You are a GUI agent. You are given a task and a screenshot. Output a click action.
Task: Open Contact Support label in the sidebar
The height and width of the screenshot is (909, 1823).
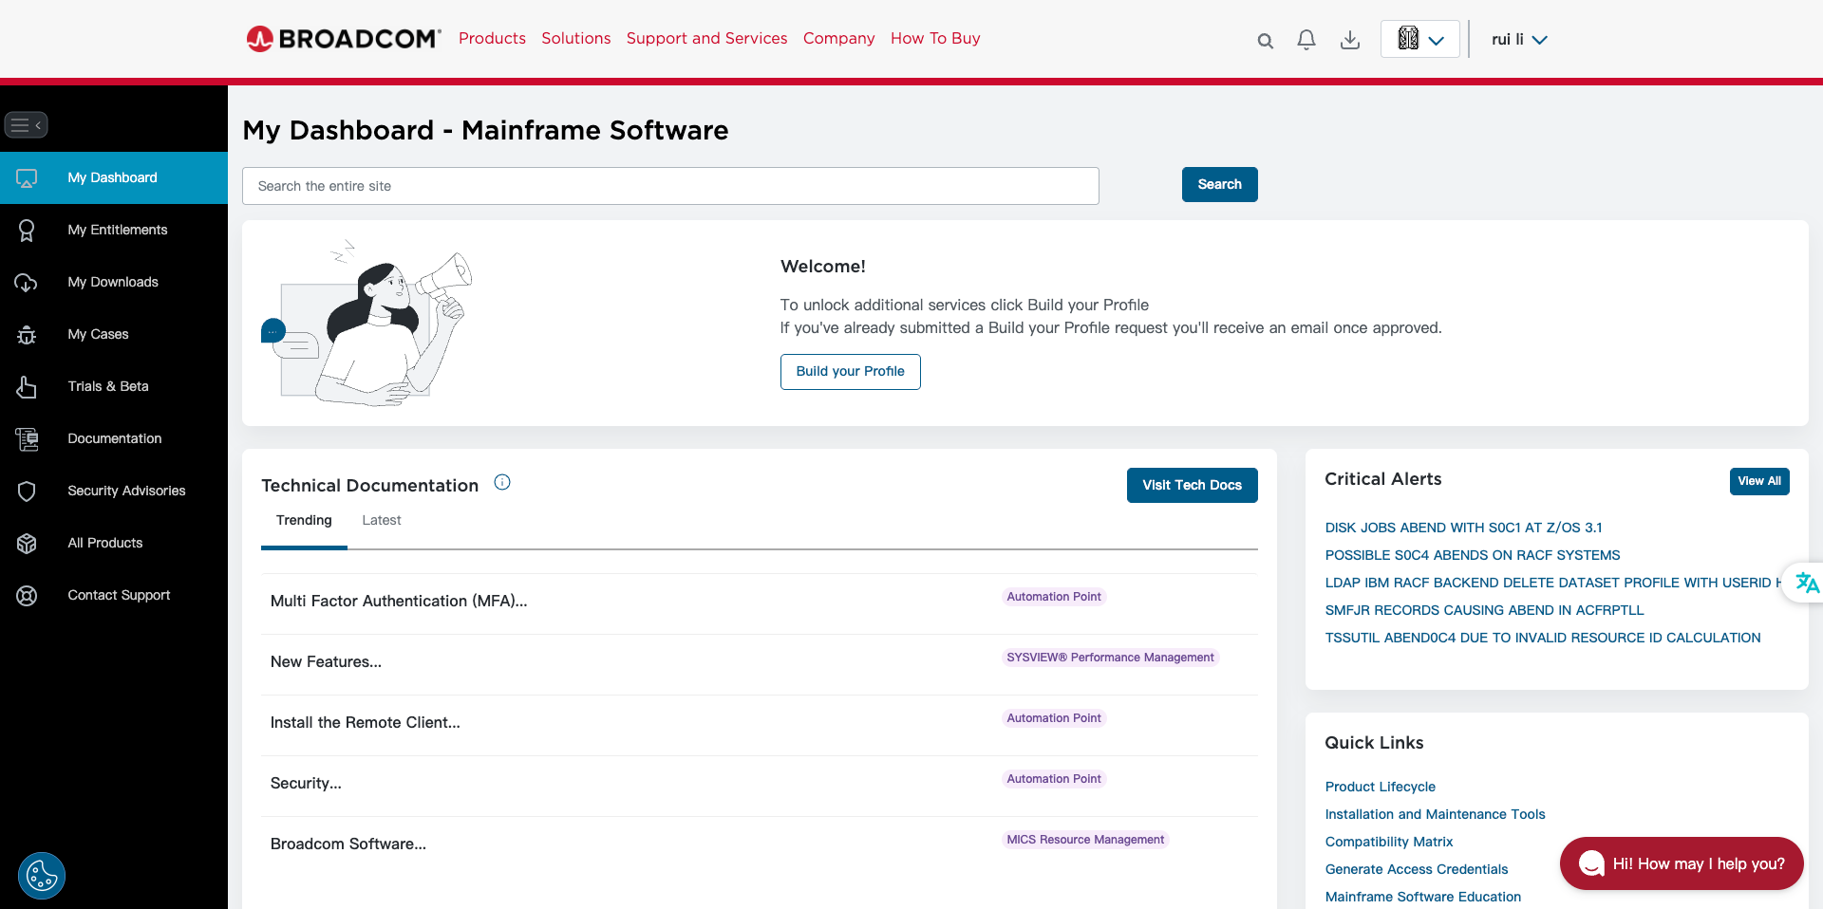119,596
